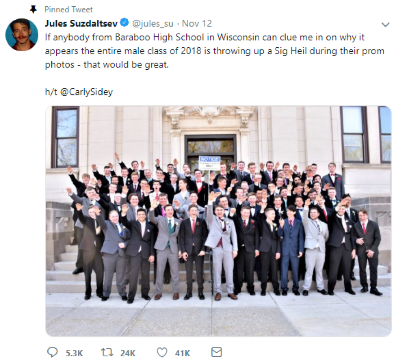
Task: Click the 'h/t' line of the tweet
Action: point(79,92)
